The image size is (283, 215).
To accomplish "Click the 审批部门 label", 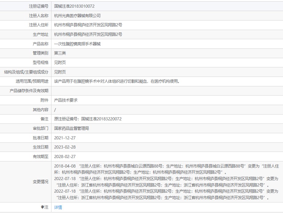I will [41, 128].
